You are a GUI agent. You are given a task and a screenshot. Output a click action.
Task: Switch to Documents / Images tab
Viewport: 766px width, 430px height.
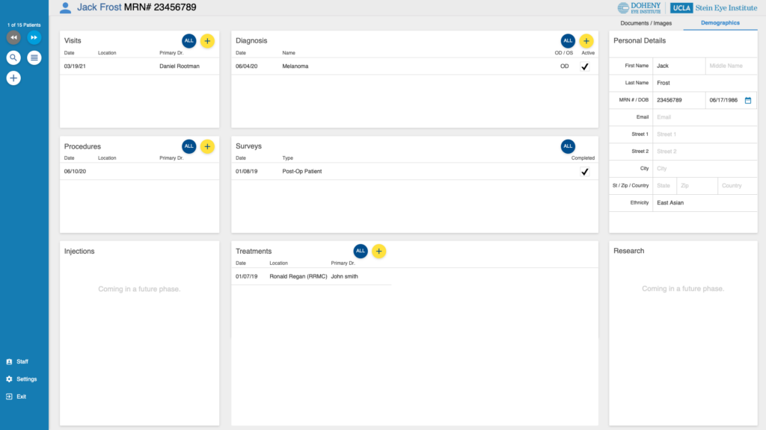646,23
